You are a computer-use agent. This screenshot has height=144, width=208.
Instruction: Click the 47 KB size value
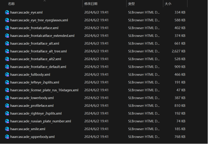coord(181,90)
